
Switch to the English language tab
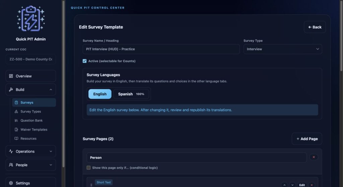point(100,94)
